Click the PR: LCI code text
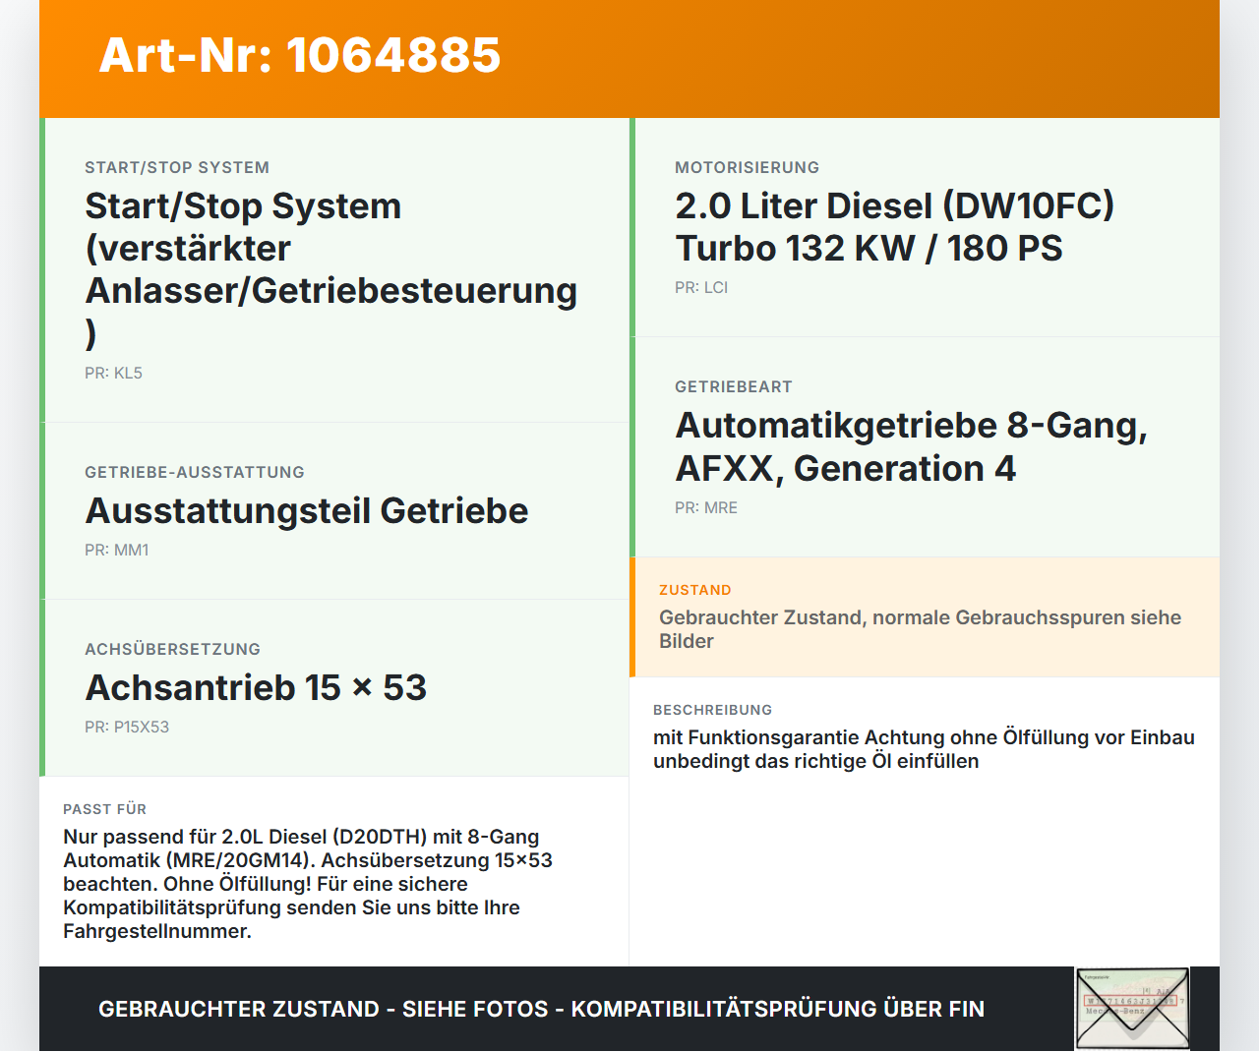 701,287
